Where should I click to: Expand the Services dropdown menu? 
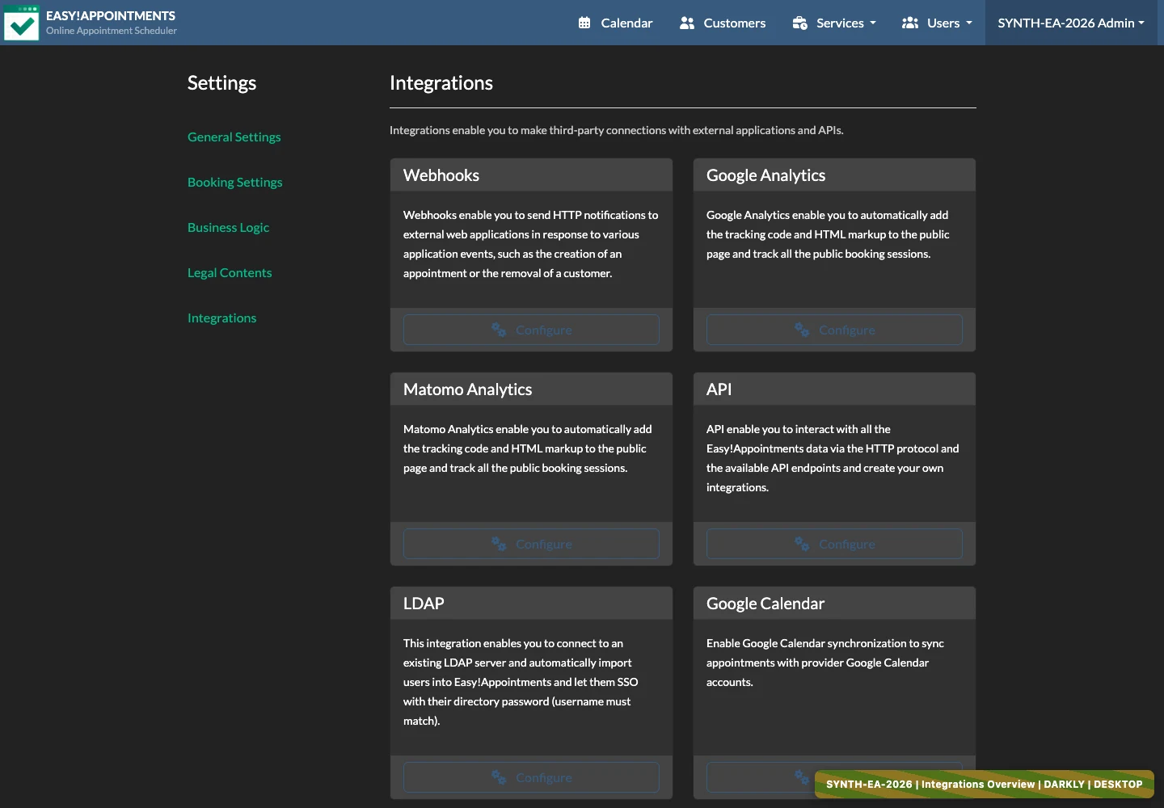tap(833, 23)
